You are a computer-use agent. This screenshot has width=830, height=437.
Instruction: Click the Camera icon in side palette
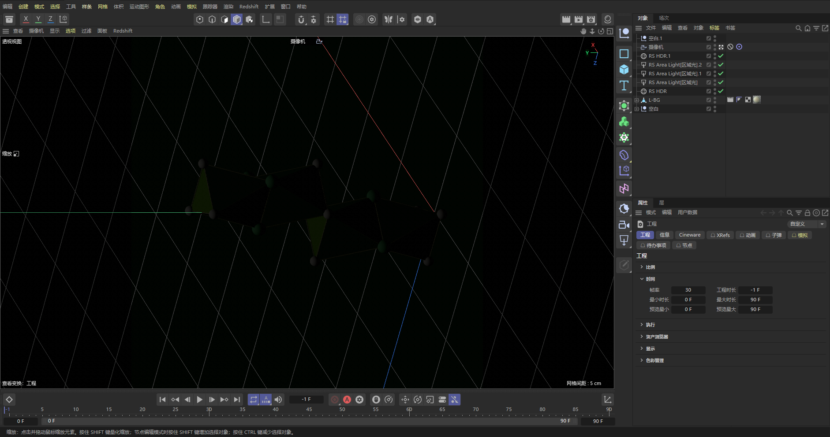tap(624, 225)
